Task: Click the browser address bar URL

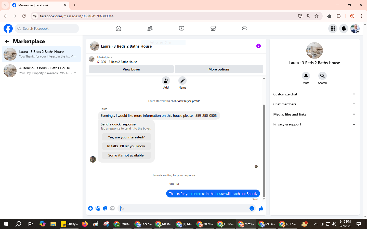Action: click(77, 16)
